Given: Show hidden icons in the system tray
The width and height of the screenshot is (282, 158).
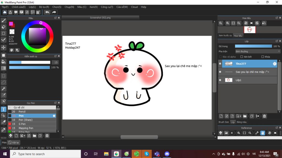Looking at the screenshot, I should [213, 154].
